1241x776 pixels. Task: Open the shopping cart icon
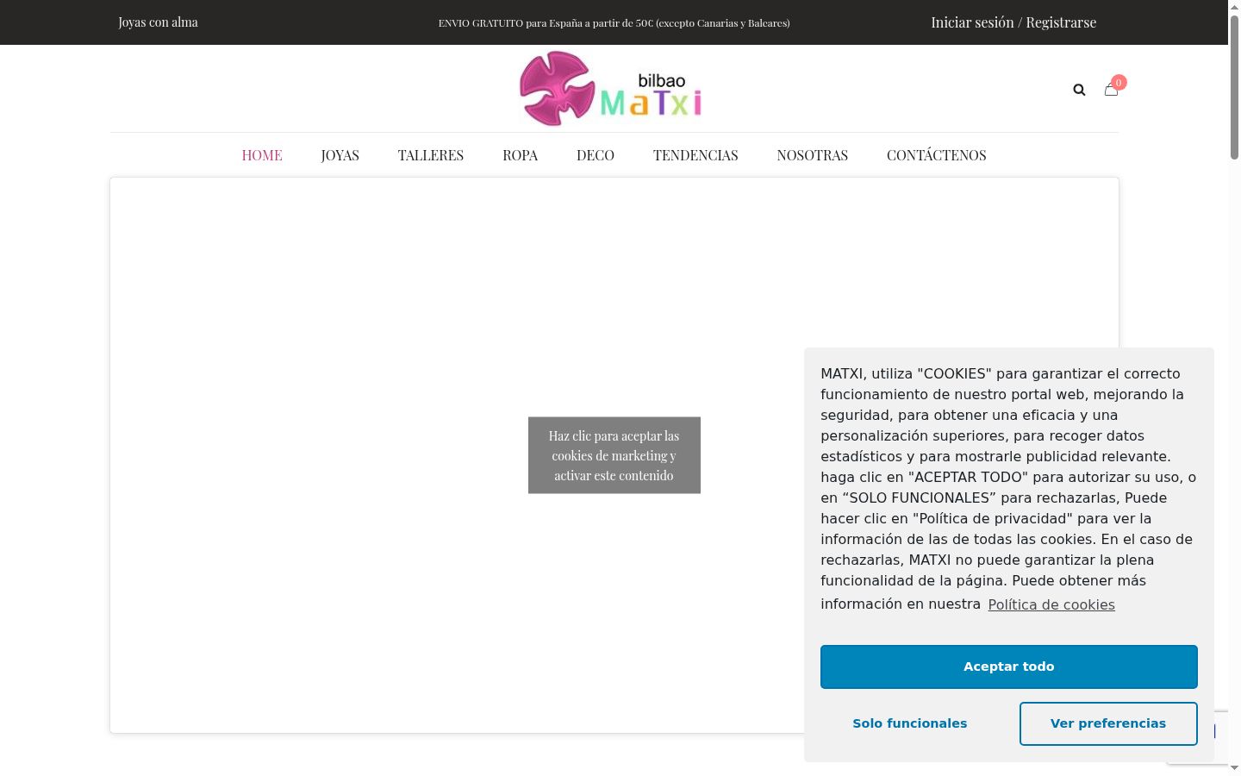click(x=1111, y=90)
